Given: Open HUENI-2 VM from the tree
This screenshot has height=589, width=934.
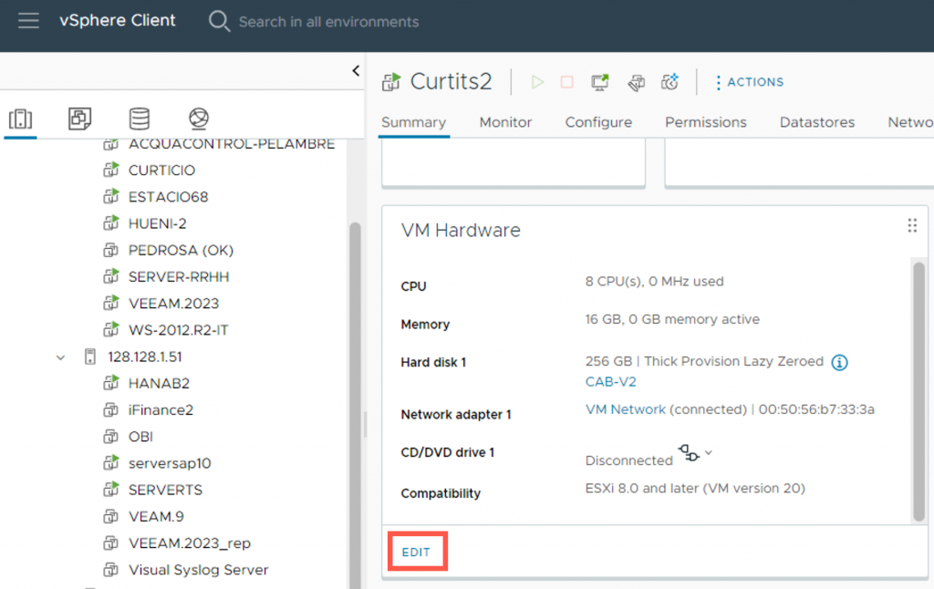Looking at the screenshot, I should (157, 224).
